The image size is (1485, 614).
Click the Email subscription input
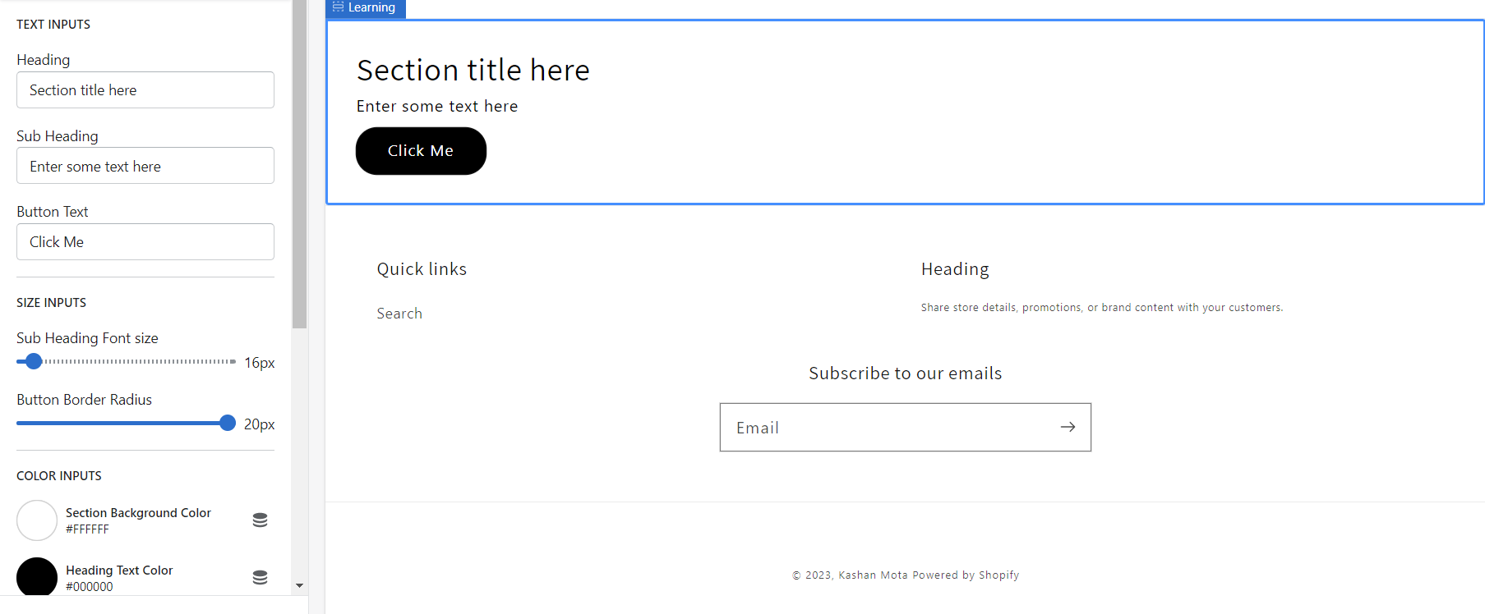point(863,427)
